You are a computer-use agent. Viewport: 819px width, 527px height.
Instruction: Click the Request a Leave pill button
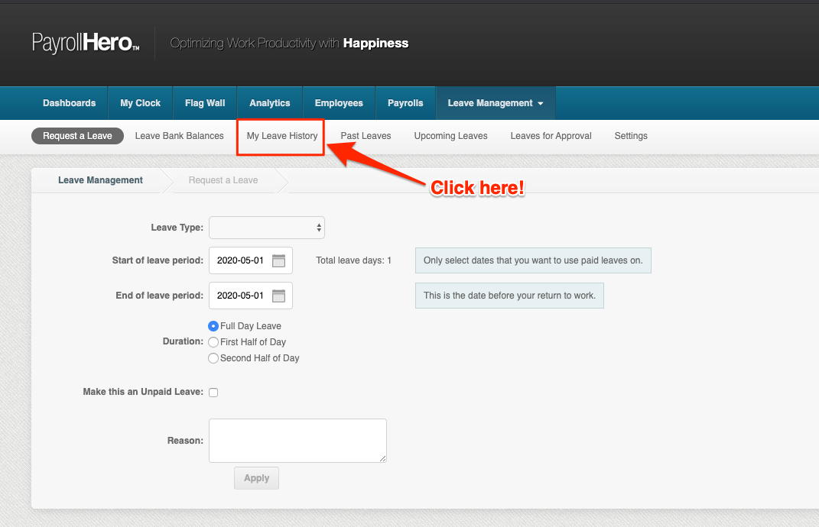[x=77, y=136]
